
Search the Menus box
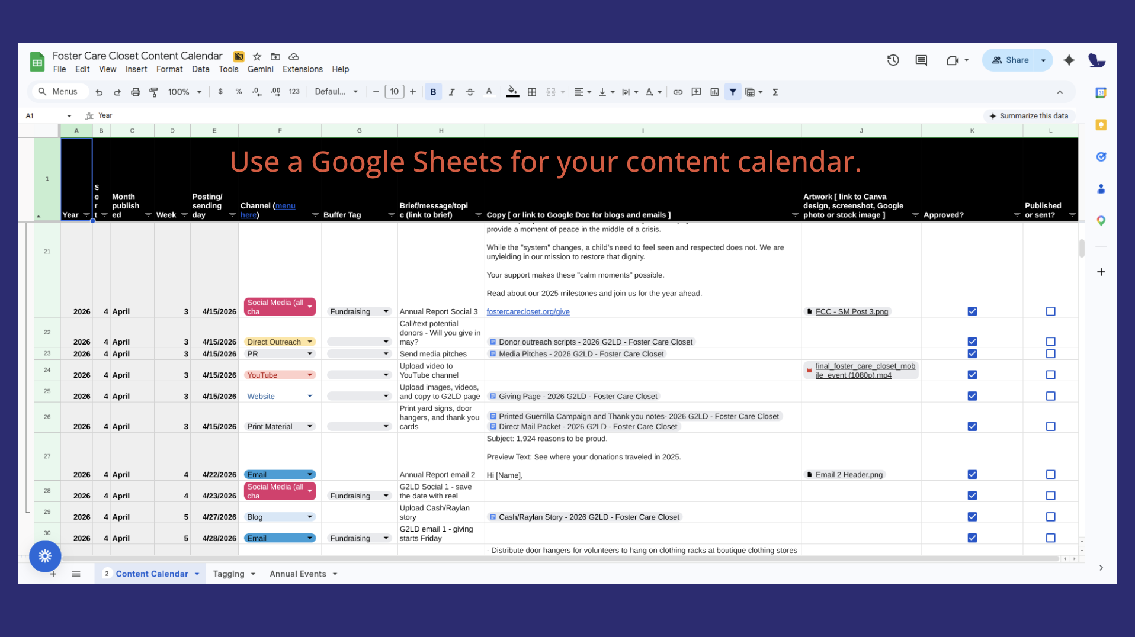59,92
